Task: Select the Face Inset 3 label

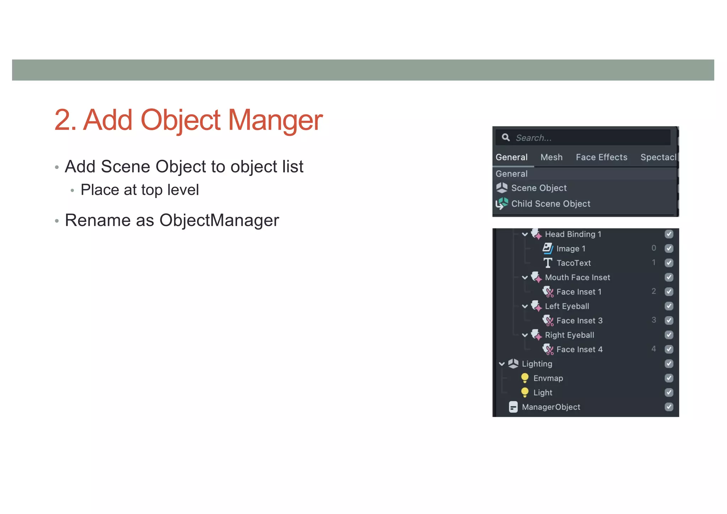Action: pos(579,321)
